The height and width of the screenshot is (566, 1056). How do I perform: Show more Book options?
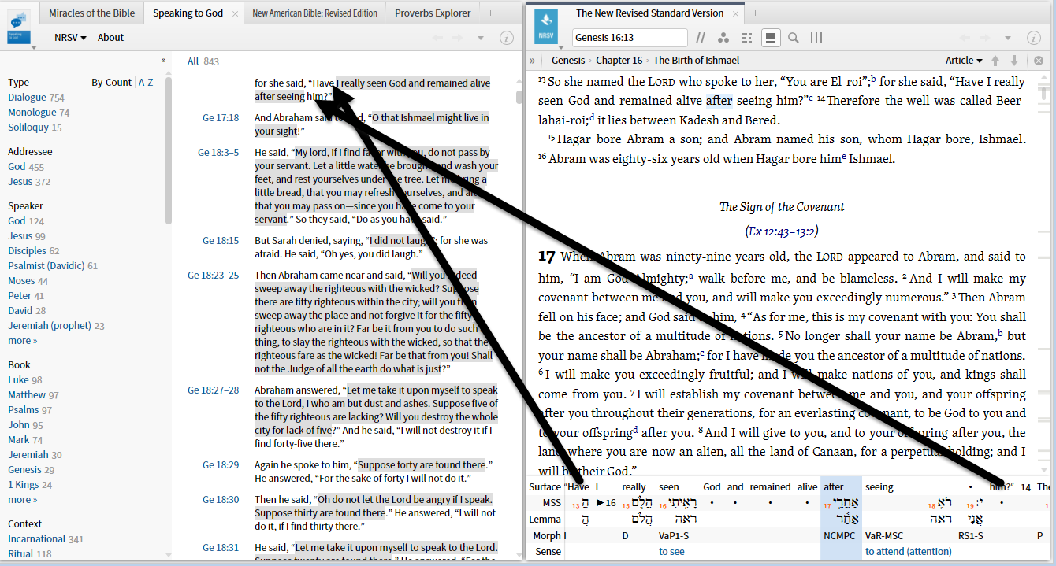click(22, 500)
